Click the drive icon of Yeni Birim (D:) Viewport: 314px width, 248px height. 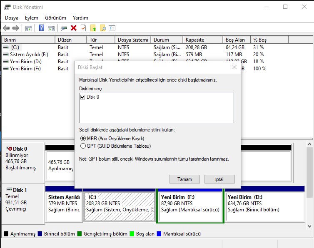tap(6, 62)
